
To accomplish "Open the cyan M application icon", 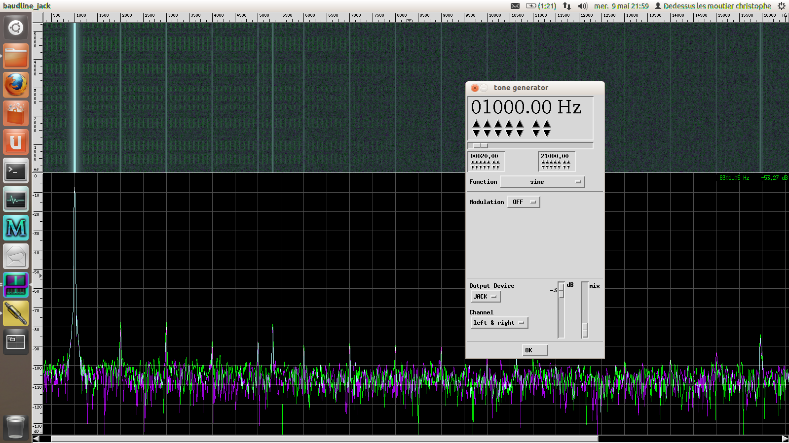I will [x=16, y=228].
